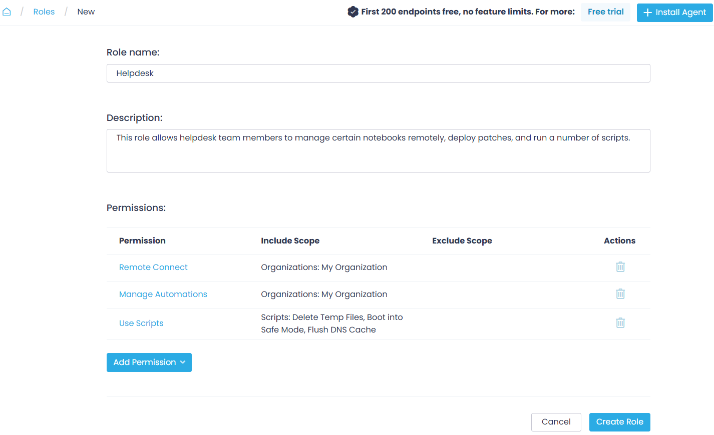Cancel role creation
The width and height of the screenshot is (714, 435).
pyautogui.click(x=556, y=422)
